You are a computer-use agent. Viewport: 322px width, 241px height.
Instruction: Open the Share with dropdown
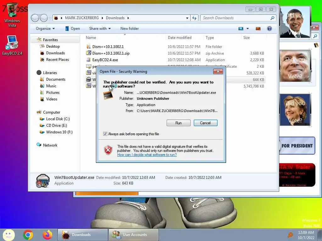pos(100,29)
